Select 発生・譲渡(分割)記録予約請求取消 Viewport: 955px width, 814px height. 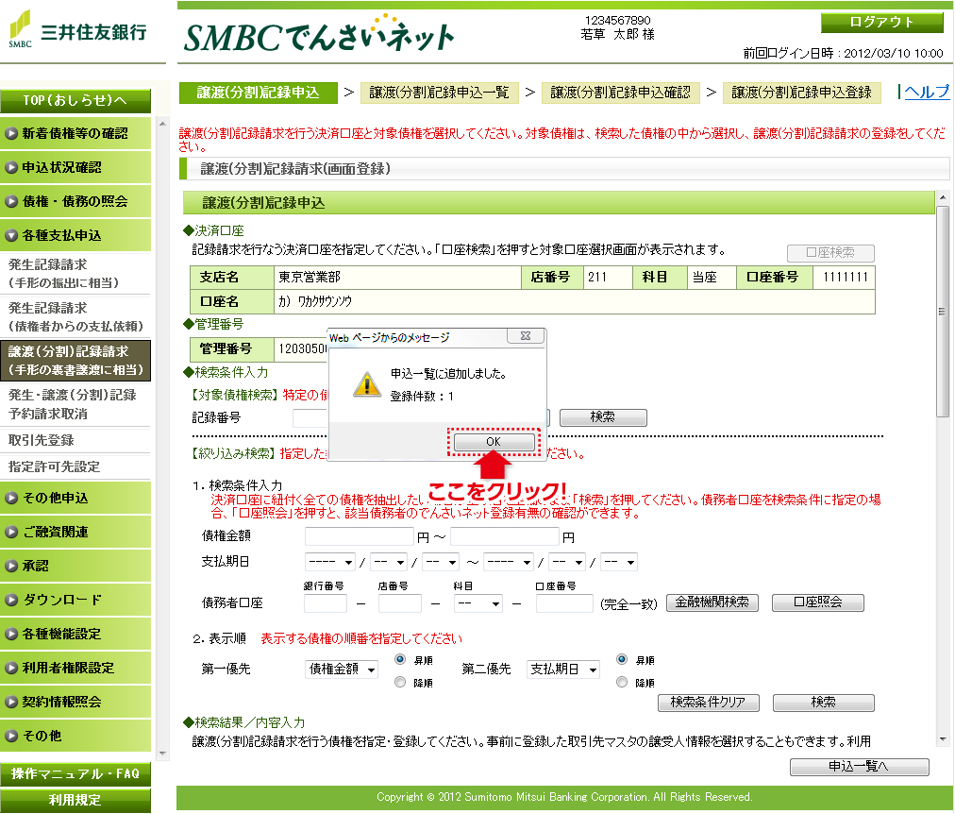(x=75, y=404)
